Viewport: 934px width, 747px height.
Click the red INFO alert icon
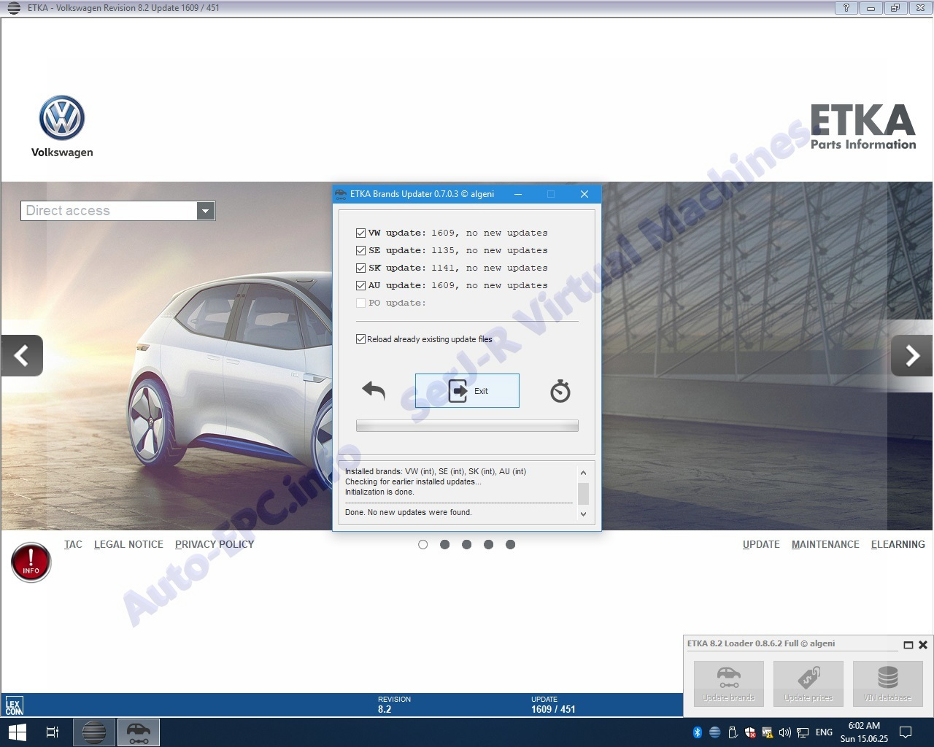coord(31,562)
